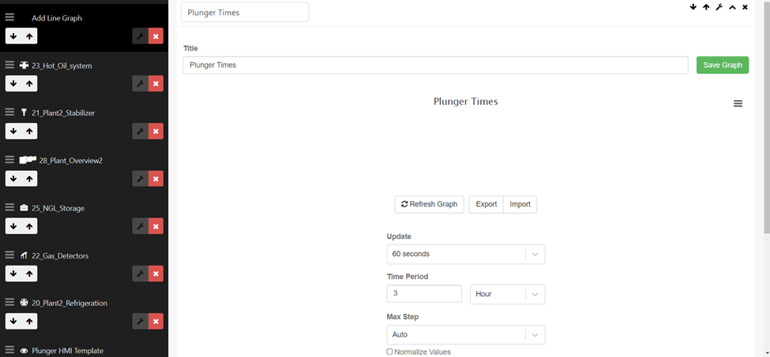Screen dimensions: 770x357
Task: Click the hamburger handle beside Add Line Graph
Action: [9, 17]
